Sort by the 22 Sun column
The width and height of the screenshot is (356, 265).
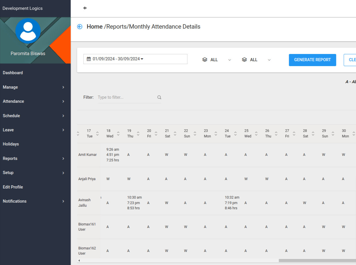point(195,134)
